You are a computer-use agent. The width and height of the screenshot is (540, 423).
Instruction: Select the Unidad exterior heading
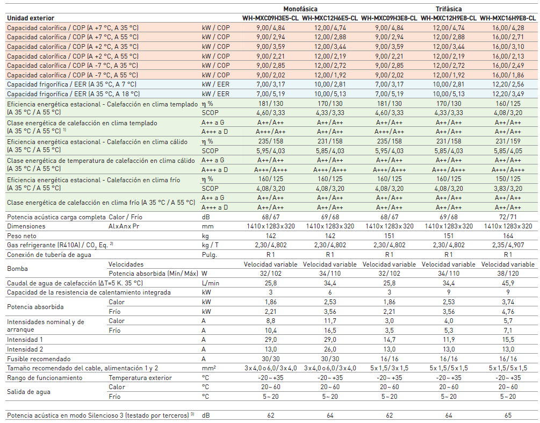(x=31, y=18)
